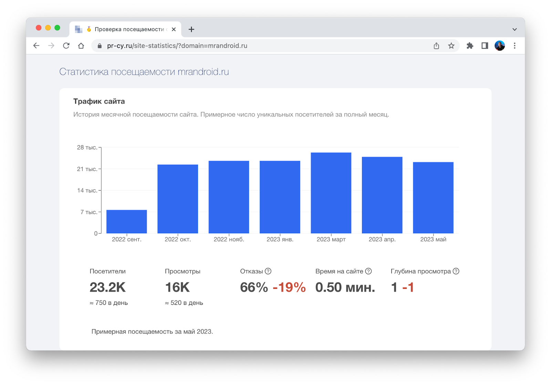The height and width of the screenshot is (385, 551).
Task: Click the ≈ 520 в день text
Action: tap(184, 303)
